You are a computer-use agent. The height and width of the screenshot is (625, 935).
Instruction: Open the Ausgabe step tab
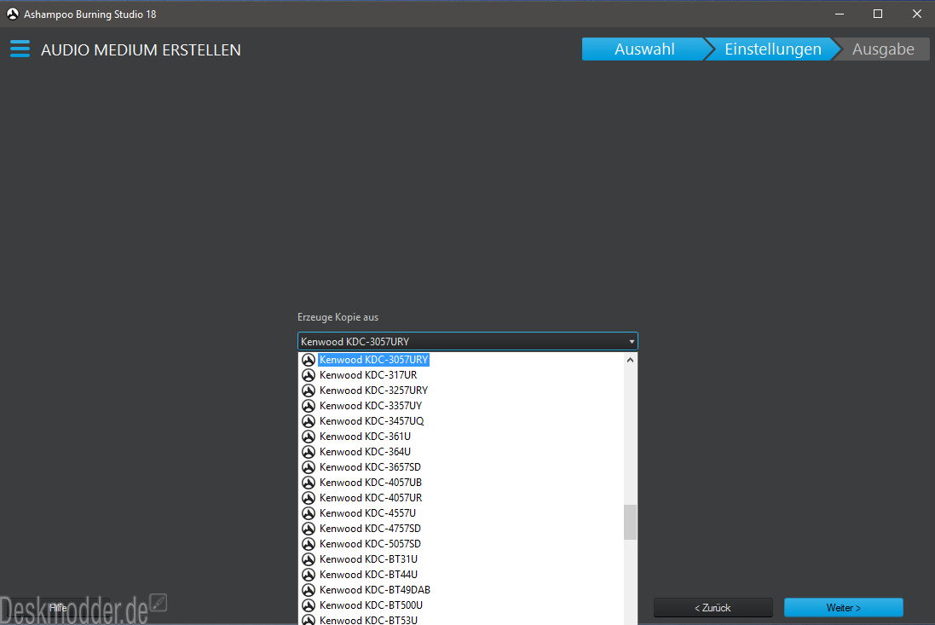[x=882, y=49]
